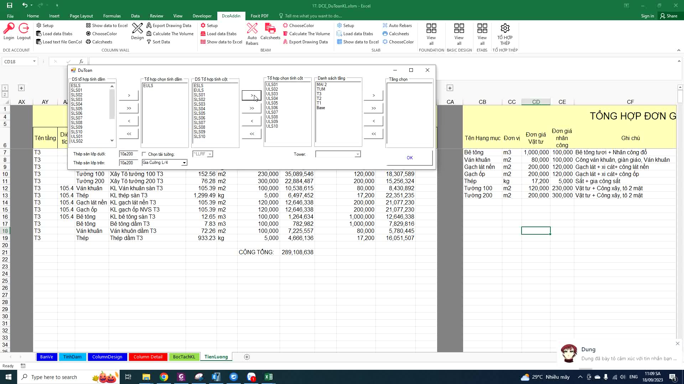Click remove-all << button for Tầng chọn

(x=374, y=134)
